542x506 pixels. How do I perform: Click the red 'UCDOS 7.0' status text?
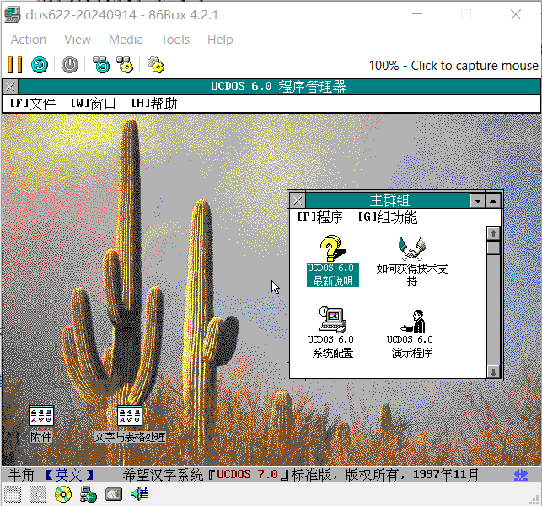point(247,475)
